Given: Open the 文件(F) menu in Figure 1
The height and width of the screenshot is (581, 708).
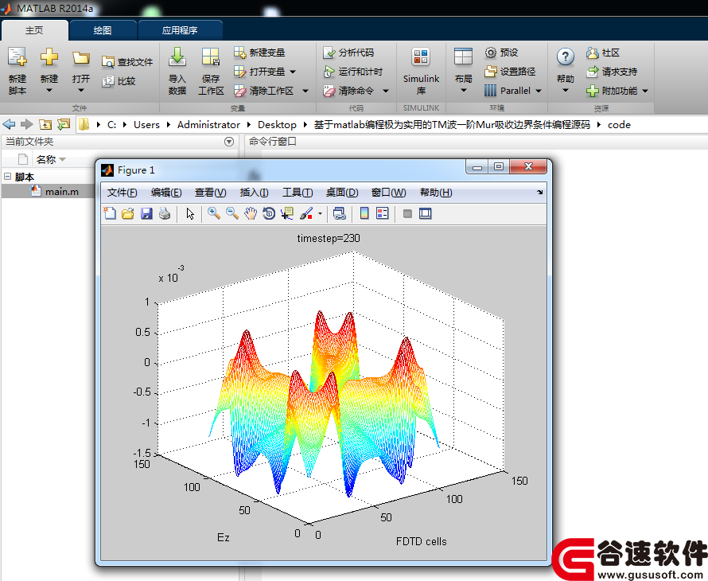Looking at the screenshot, I should tap(122, 193).
